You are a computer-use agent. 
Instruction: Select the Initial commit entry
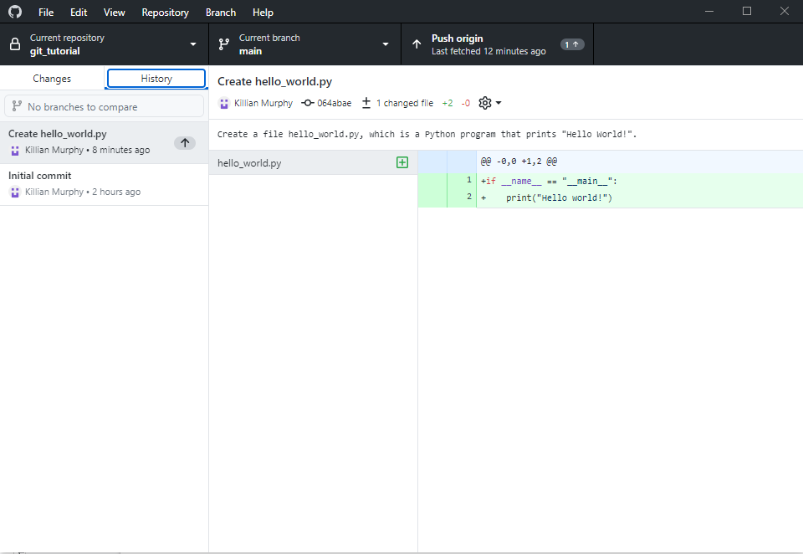point(104,184)
